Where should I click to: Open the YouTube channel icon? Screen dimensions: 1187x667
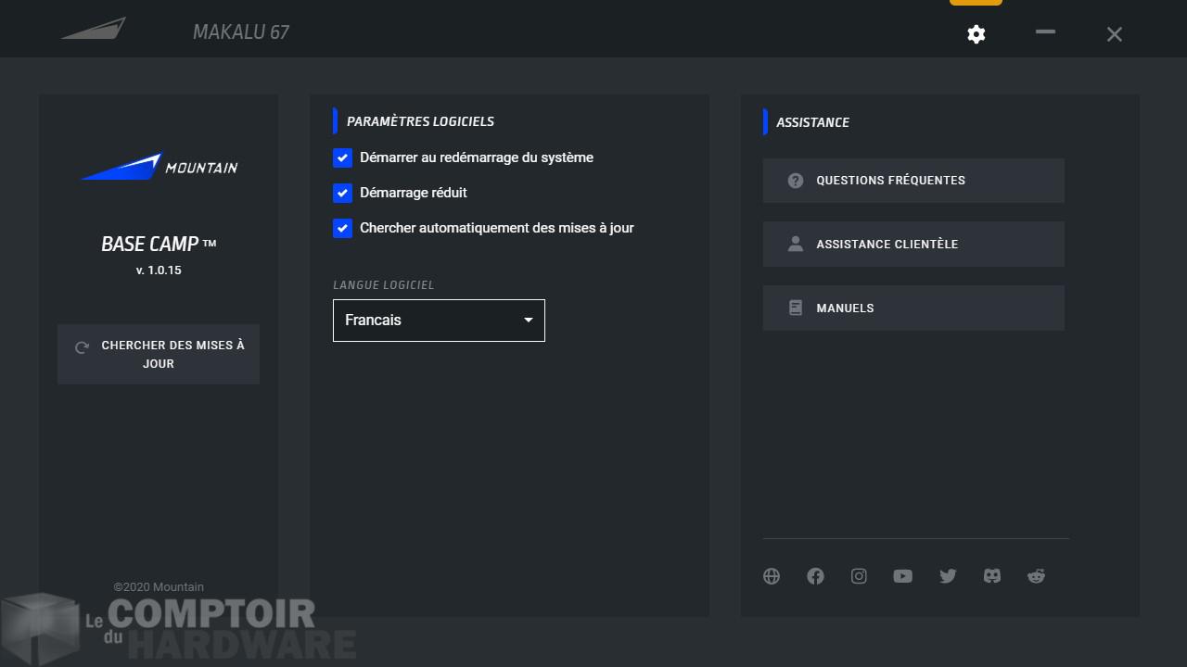pyautogui.click(x=902, y=576)
